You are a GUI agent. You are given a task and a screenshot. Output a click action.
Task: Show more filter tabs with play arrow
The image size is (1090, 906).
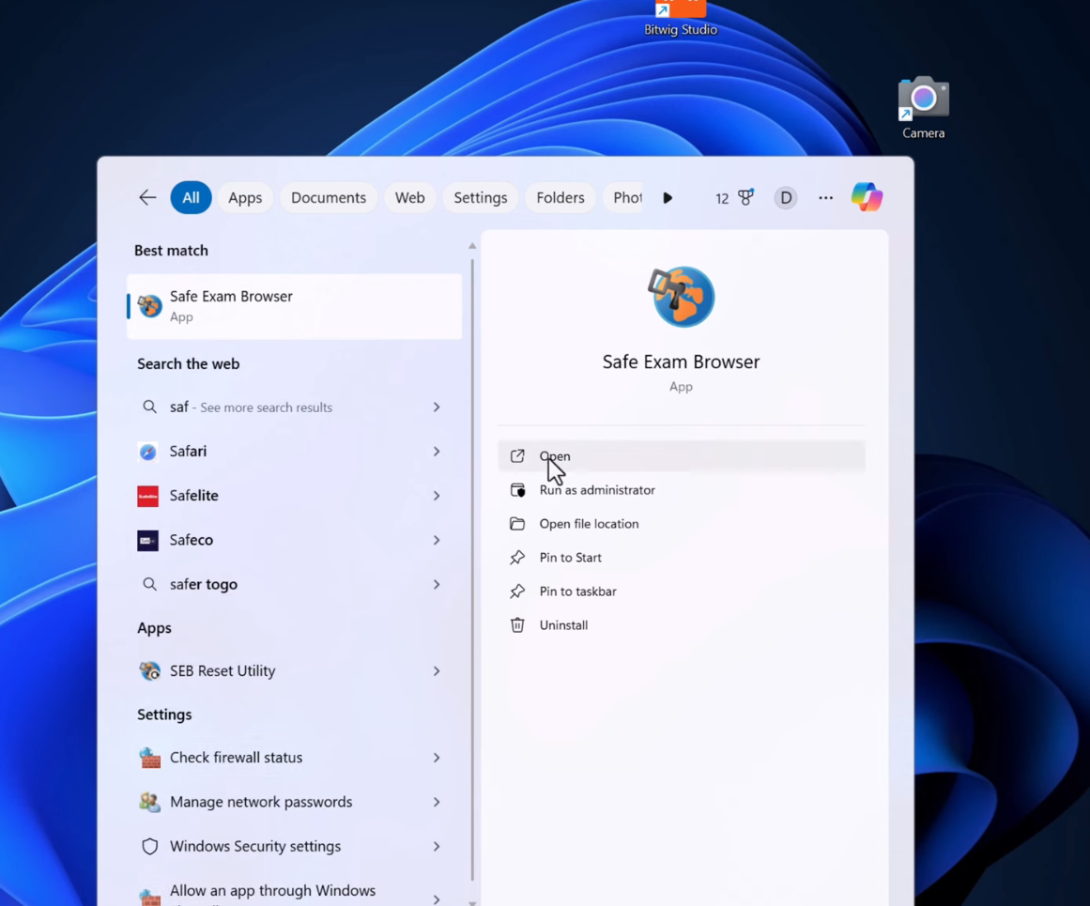coord(668,198)
